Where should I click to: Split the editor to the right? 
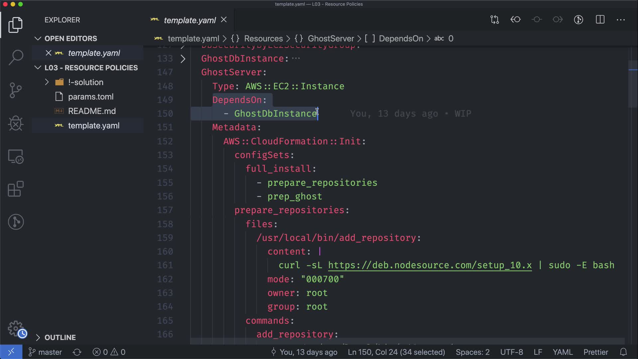[600, 20]
